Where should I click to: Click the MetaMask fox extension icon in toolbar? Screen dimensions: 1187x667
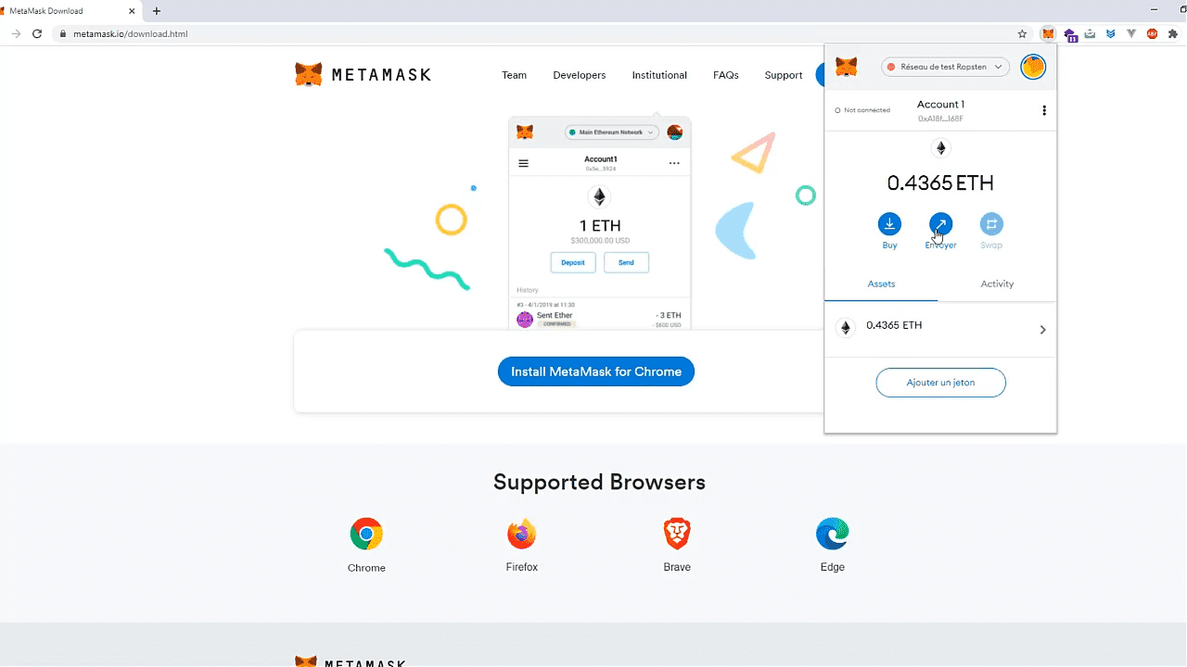pyautogui.click(x=1047, y=33)
